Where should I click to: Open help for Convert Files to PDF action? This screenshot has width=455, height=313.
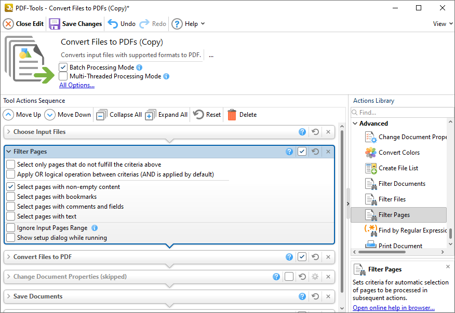(x=289, y=257)
